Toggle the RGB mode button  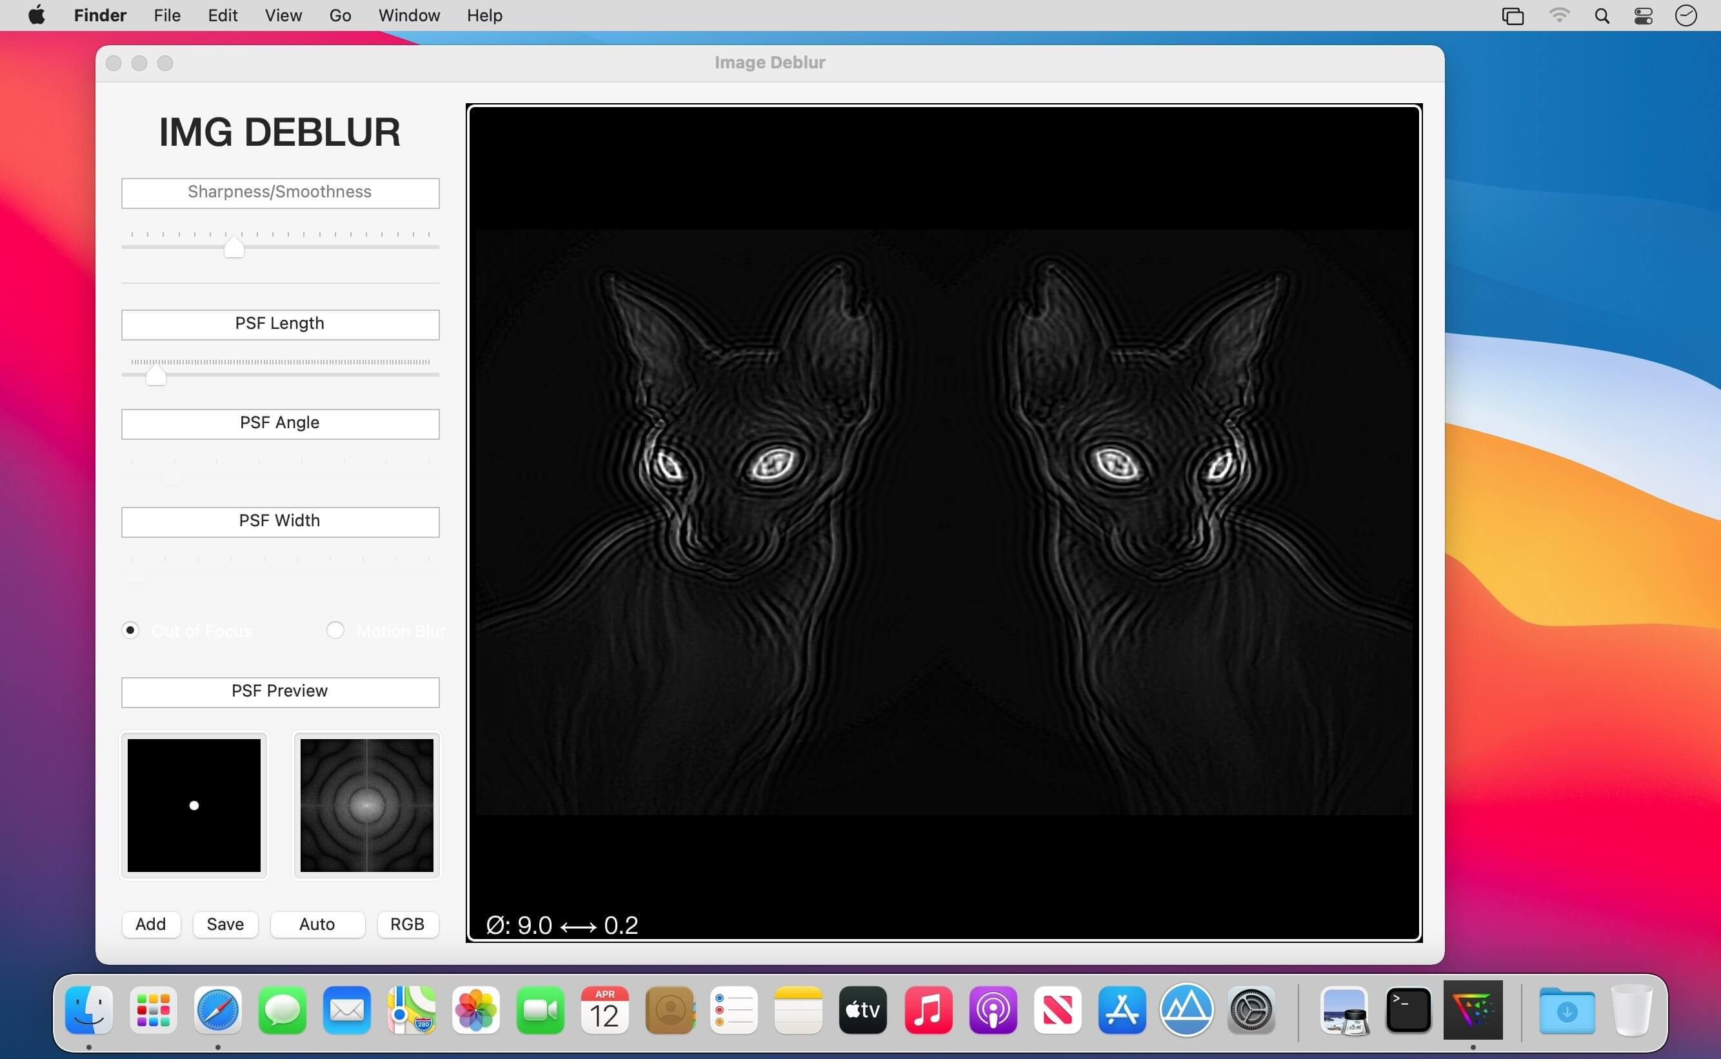[407, 924]
